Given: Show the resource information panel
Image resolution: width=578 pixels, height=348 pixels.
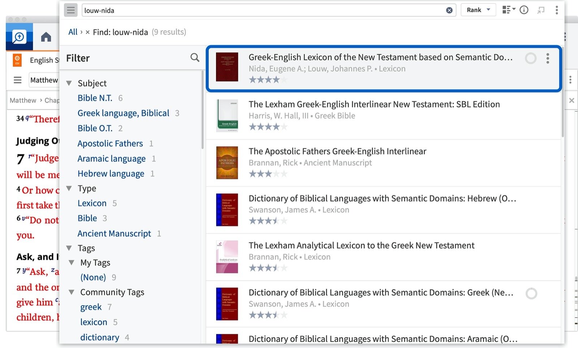Looking at the screenshot, I should [524, 10].
